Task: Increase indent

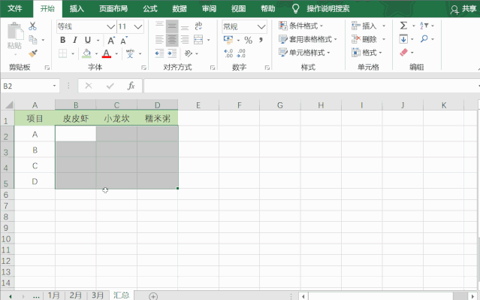Action: coord(172,53)
